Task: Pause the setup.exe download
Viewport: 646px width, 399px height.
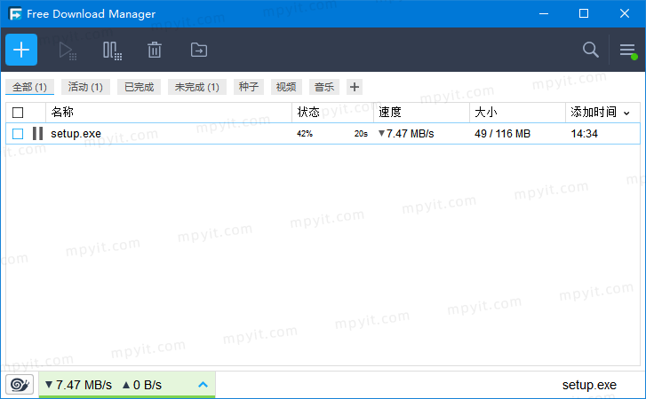Action: click(x=37, y=134)
